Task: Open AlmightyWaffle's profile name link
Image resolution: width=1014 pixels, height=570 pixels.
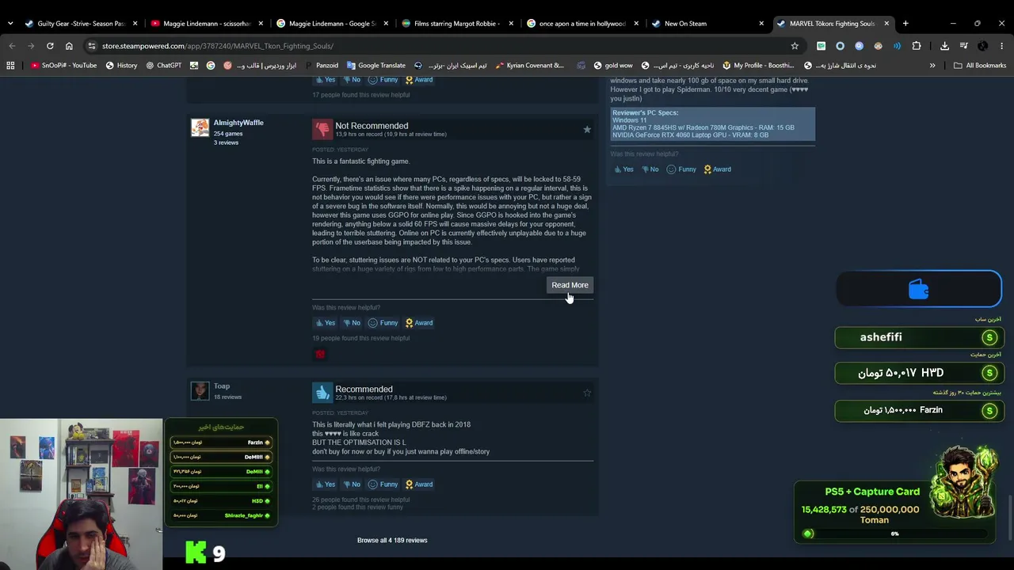Action: (x=238, y=123)
